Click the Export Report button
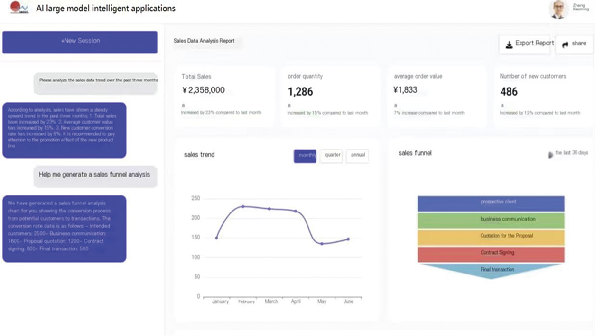The width and height of the screenshot is (595, 336). click(525, 44)
